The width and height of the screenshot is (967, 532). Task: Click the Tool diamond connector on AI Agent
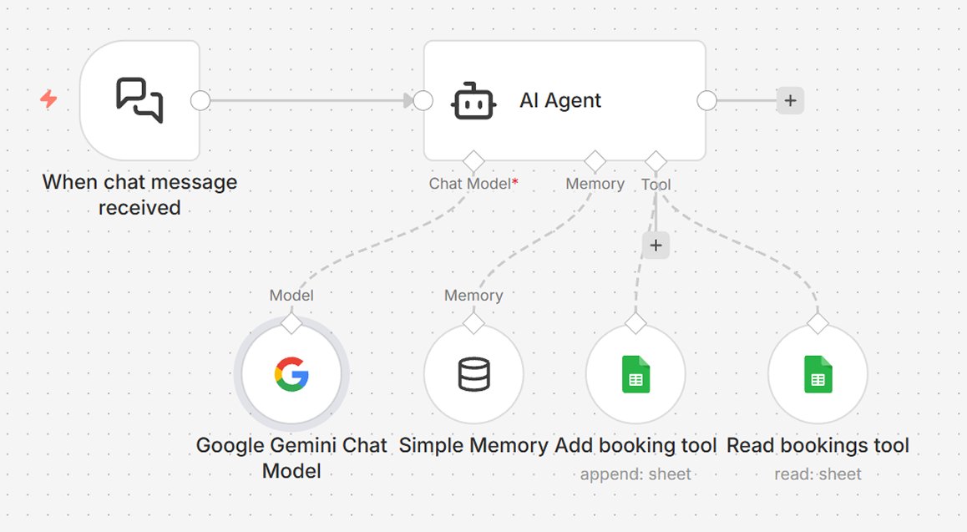(656, 161)
